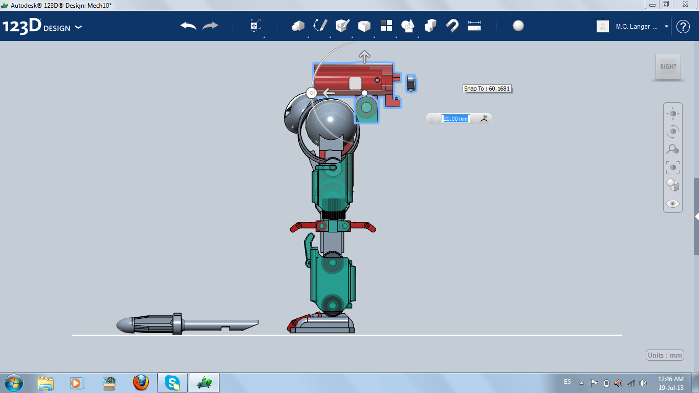The width and height of the screenshot is (699, 393).
Task: Open Skype from the taskbar
Action: 172,383
